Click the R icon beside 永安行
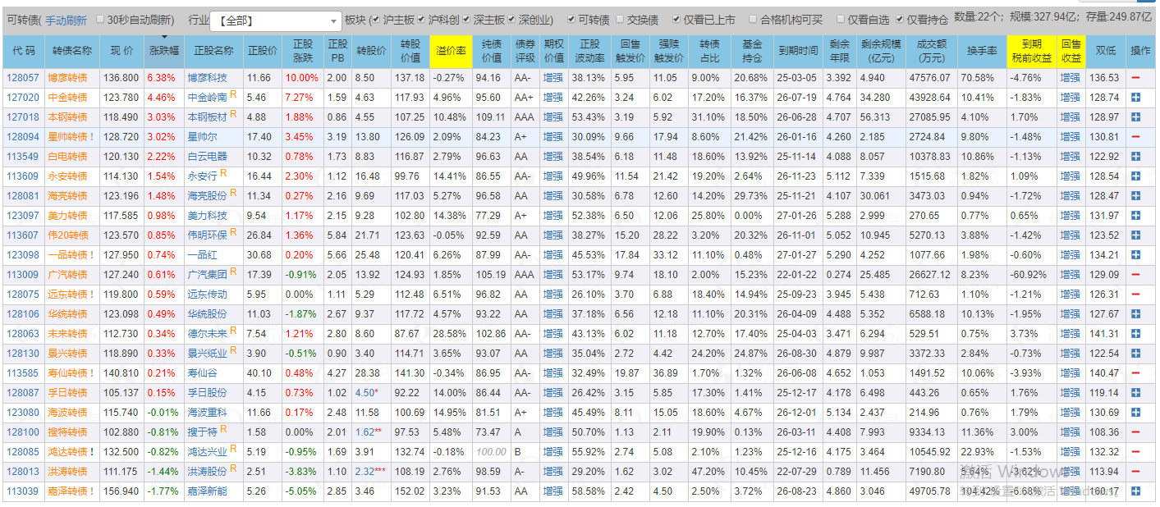This screenshot has width=1160, height=507. point(223,174)
